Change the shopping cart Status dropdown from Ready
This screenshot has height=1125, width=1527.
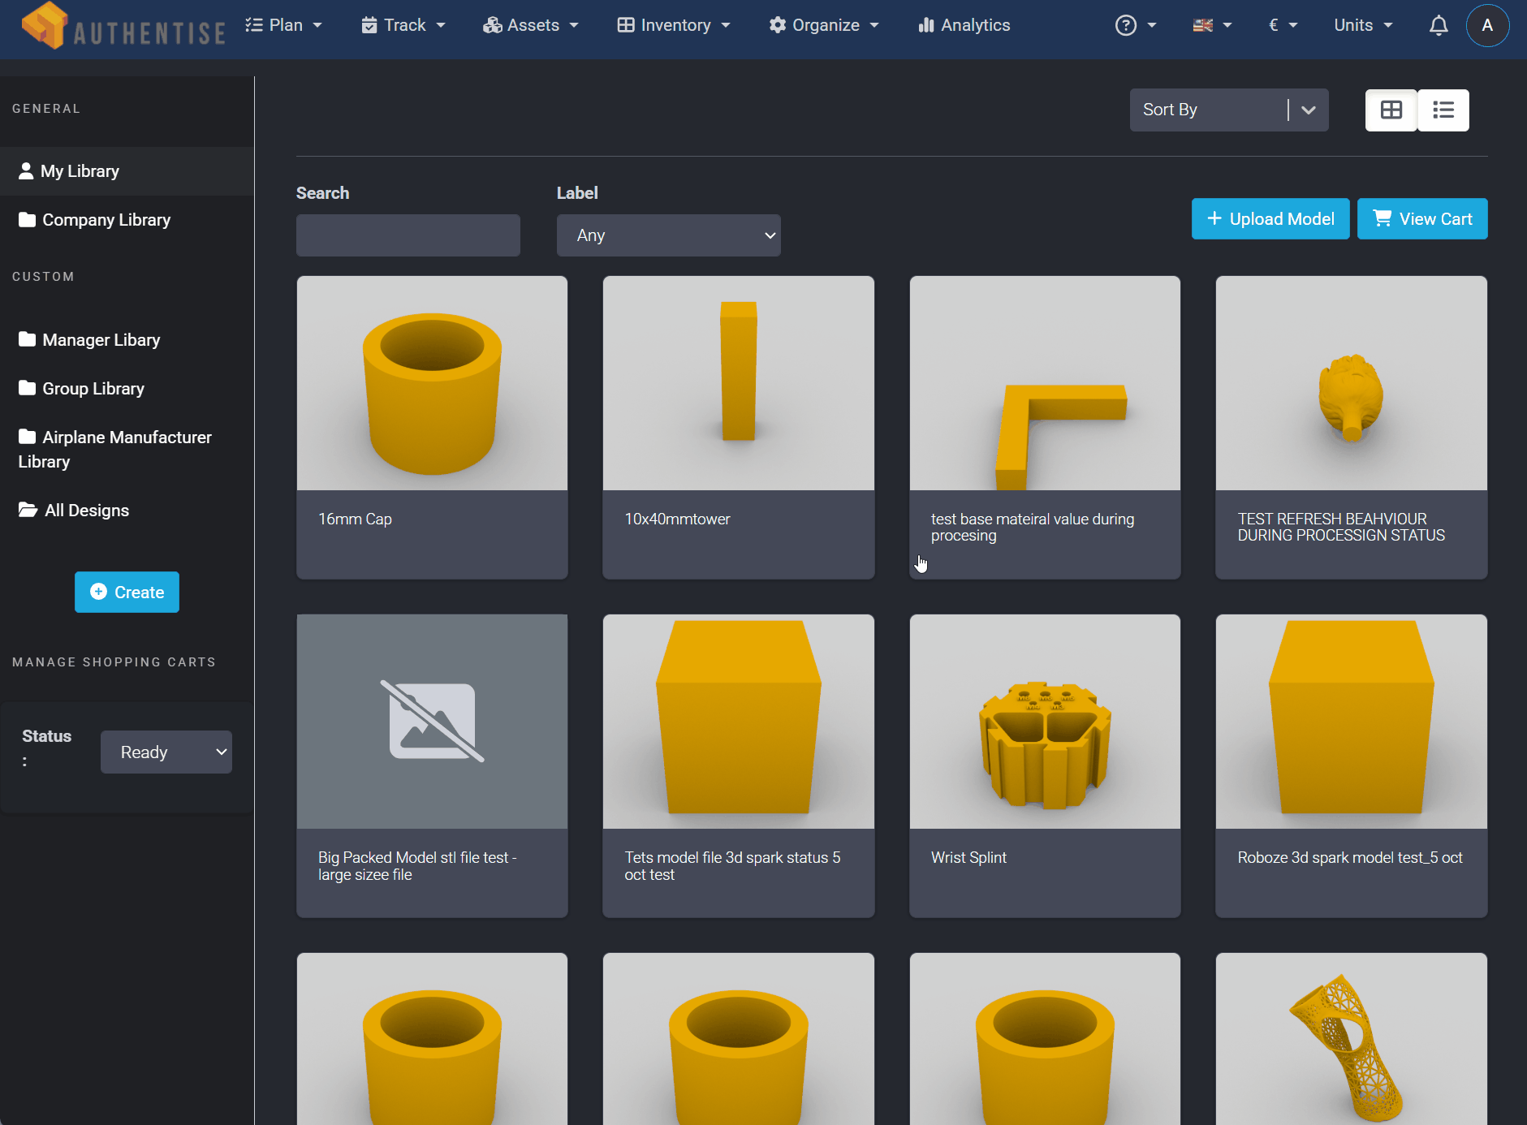tap(165, 752)
